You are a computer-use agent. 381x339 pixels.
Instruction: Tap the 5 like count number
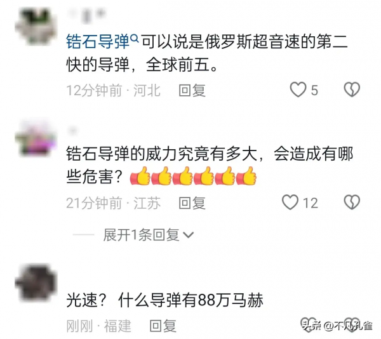tap(314, 90)
